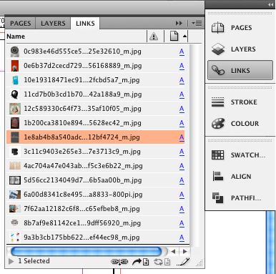Image resolution: width=276 pixels, height=274 pixels.
Task: Open the Links panel flyout menu
Action: (197, 23)
